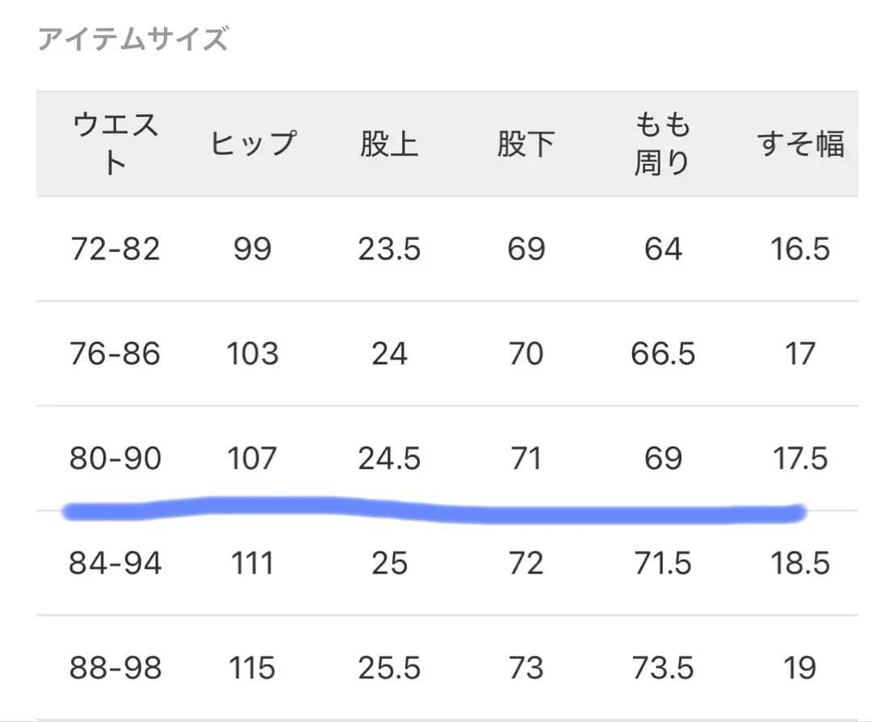Select the hip value 111
The height and width of the screenshot is (722, 872).
[253, 563]
